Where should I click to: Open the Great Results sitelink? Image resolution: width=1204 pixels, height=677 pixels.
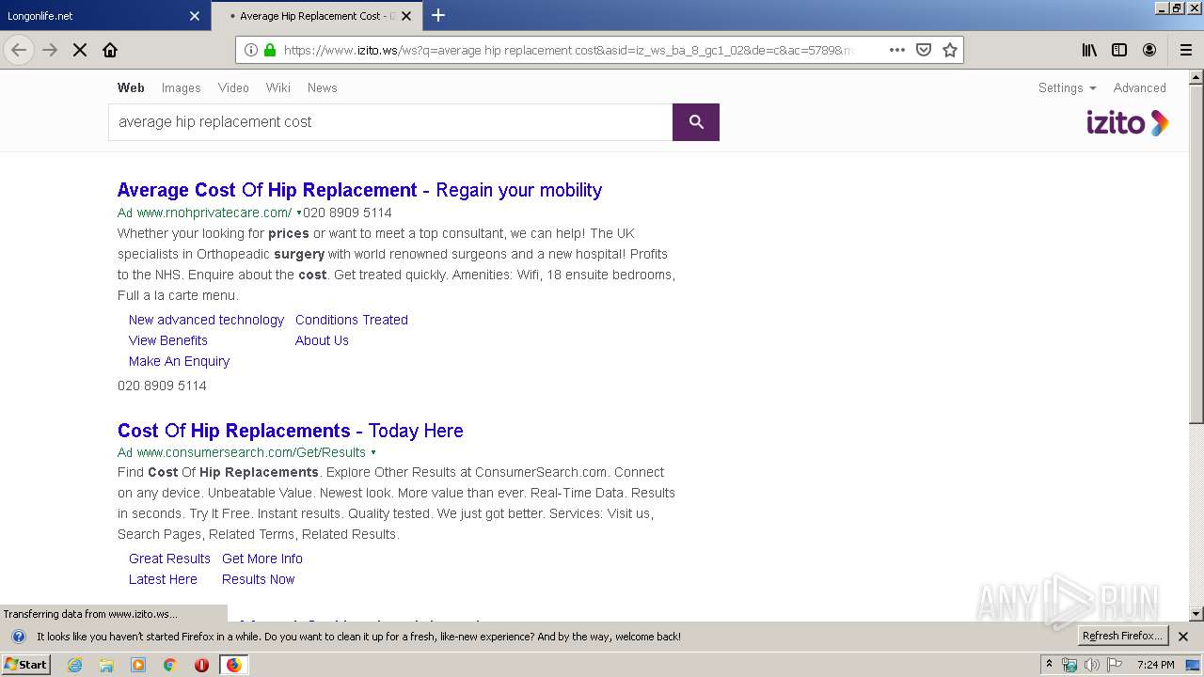(169, 559)
